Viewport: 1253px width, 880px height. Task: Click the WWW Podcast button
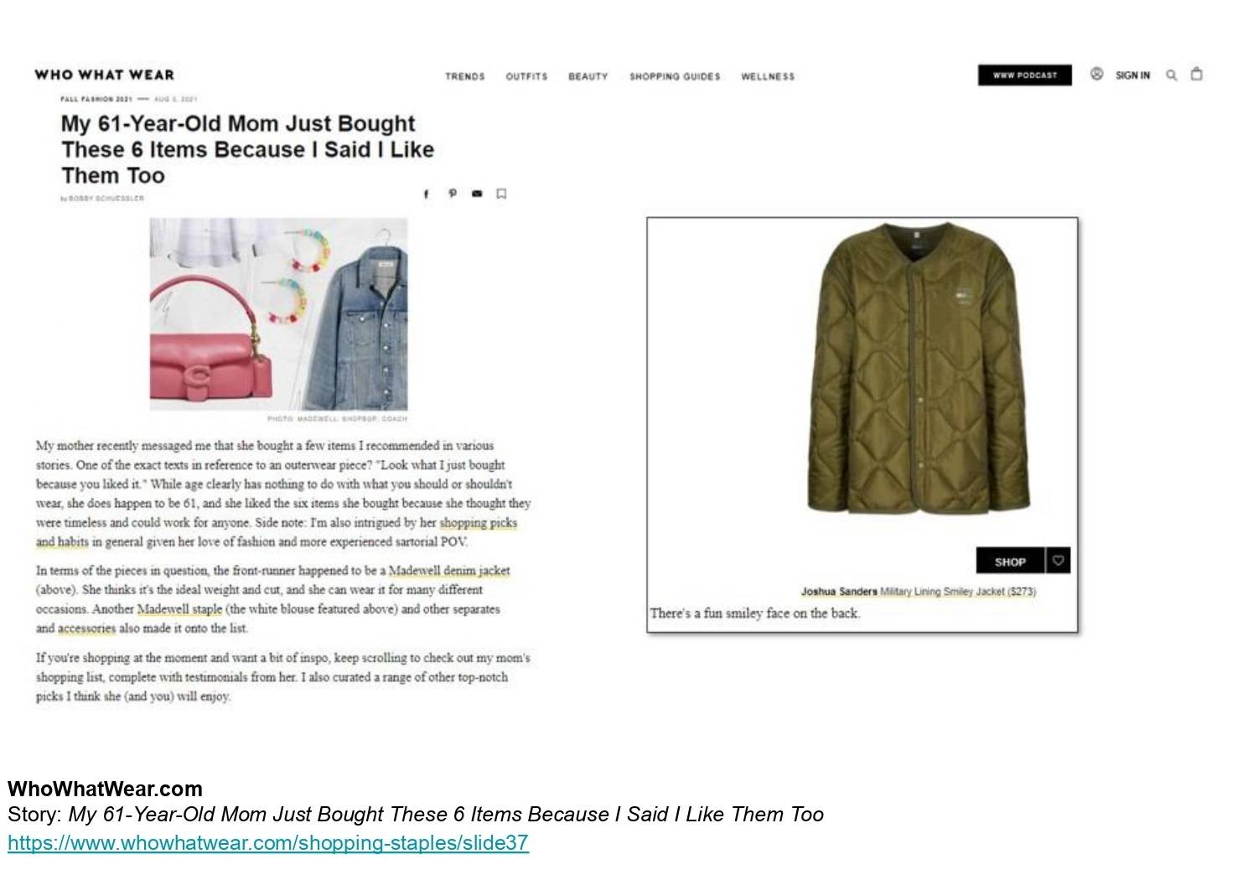coord(1025,75)
